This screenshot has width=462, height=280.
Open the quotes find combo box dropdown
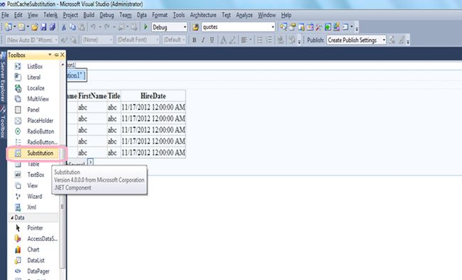[x=273, y=28]
